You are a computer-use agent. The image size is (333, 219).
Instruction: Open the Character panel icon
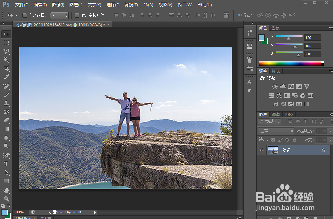point(250,82)
